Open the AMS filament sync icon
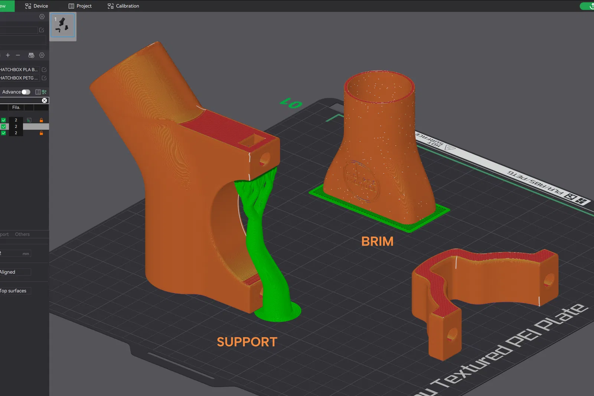 tap(31, 55)
